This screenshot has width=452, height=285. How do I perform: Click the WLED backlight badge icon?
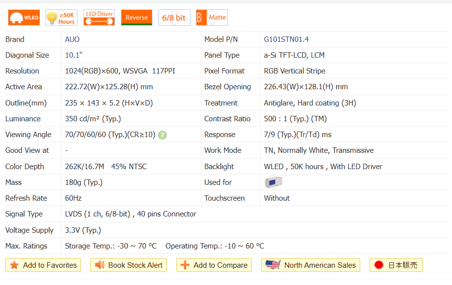(24, 18)
